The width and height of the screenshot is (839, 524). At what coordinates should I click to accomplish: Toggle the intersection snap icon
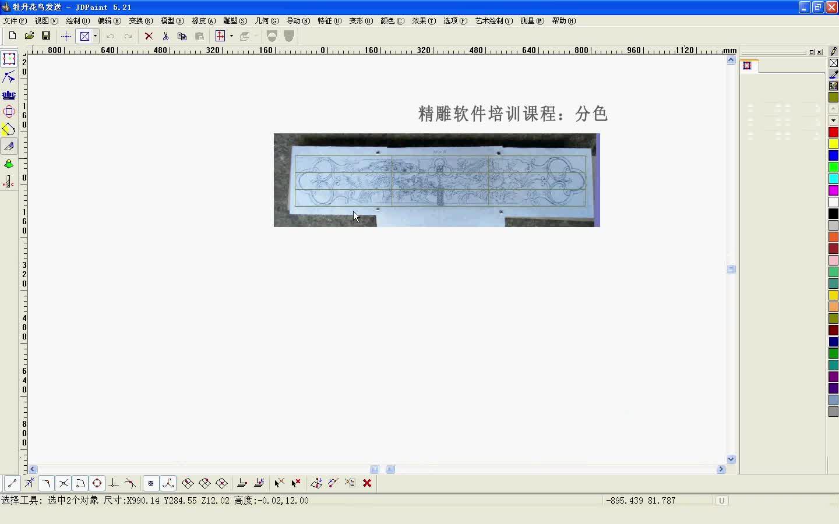pos(63,483)
